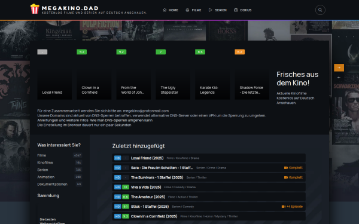The image size is (359, 224).
Task: Click the 6.2 orange rating badge
Action: click(240, 52)
